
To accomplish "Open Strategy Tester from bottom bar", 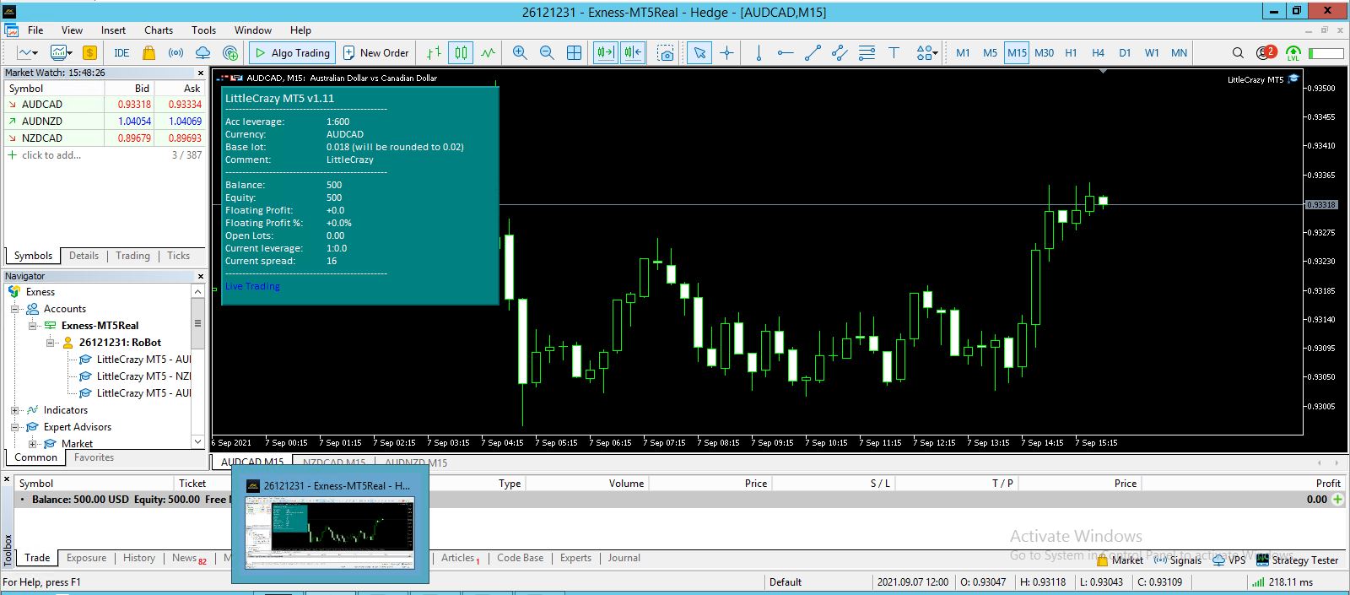I will [1297, 560].
